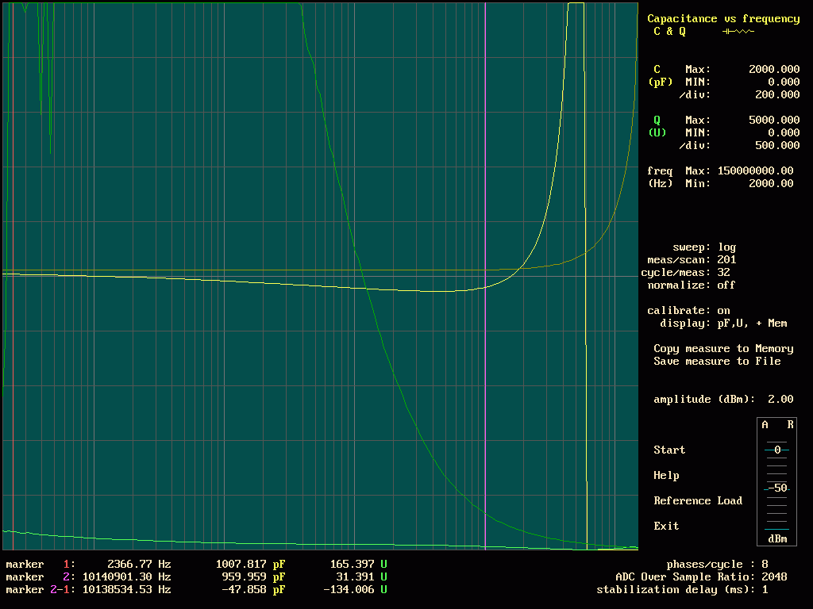The image size is (813, 609).
Task: Click Exit to quit the analyzer
Action: click(x=666, y=527)
